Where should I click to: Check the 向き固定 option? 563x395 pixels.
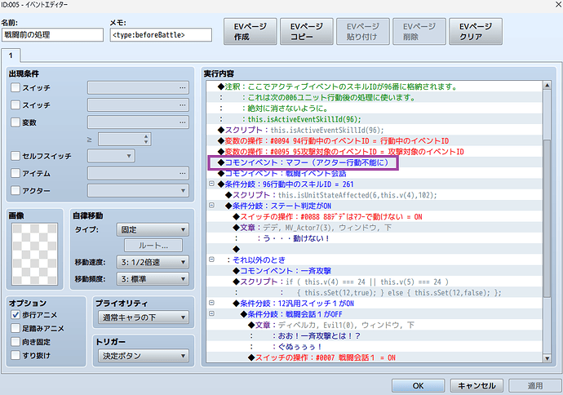pyautogui.click(x=16, y=342)
